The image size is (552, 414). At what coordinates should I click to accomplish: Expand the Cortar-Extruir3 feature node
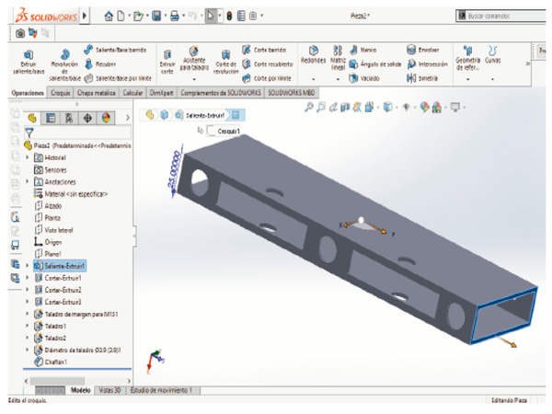click(x=28, y=302)
